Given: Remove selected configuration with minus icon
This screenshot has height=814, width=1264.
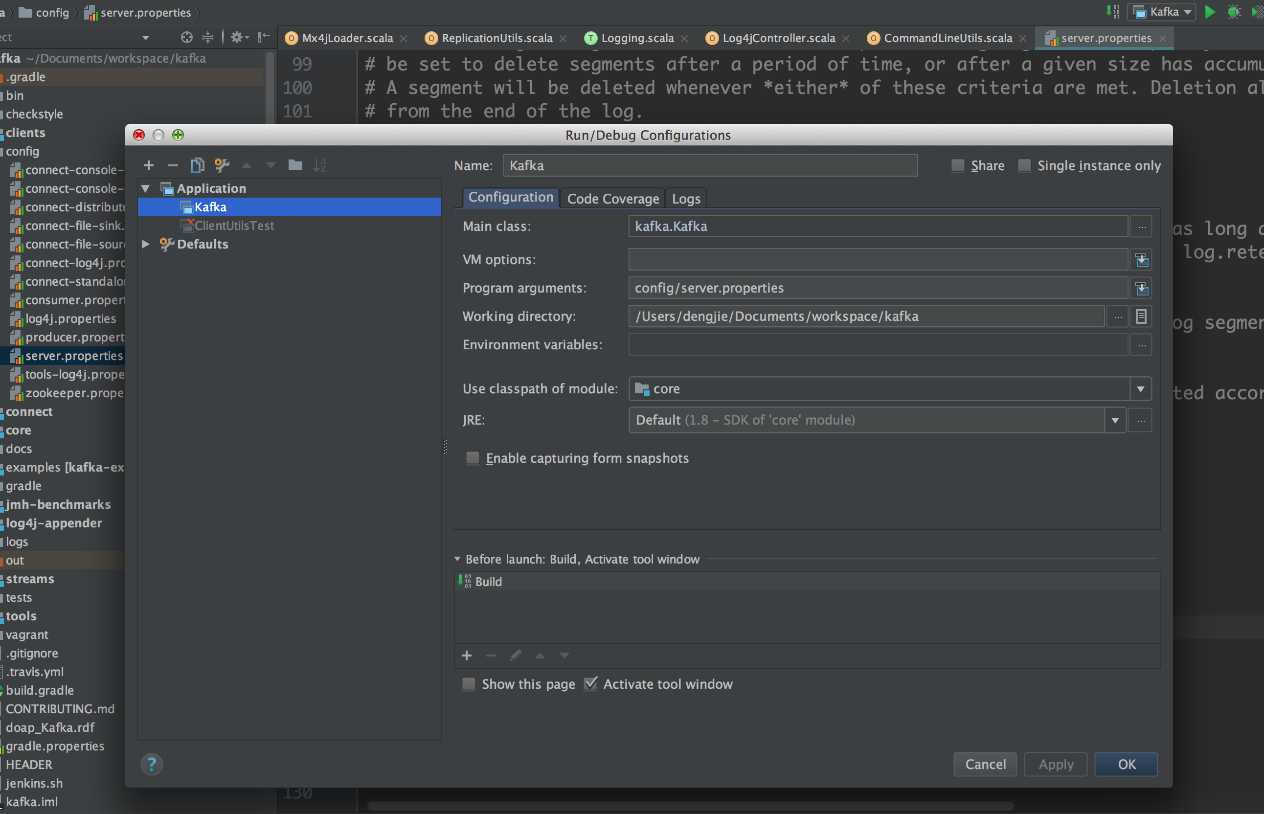Looking at the screenshot, I should (x=173, y=165).
